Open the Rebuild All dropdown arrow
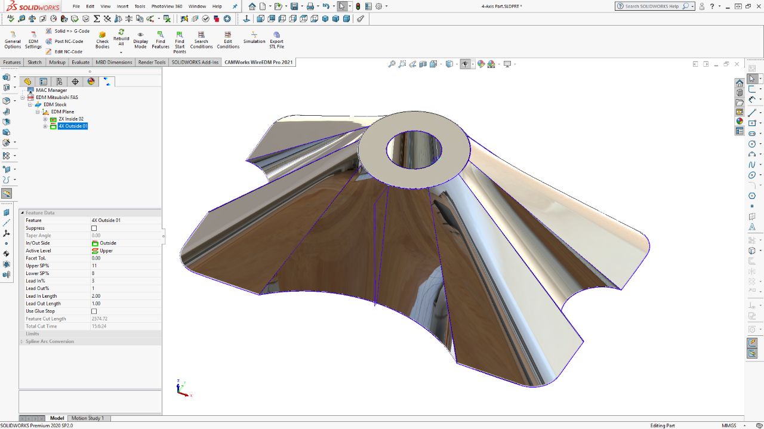Image resolution: width=764 pixels, height=429 pixels. (121, 53)
